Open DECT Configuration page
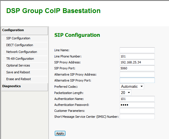 click(25, 45)
